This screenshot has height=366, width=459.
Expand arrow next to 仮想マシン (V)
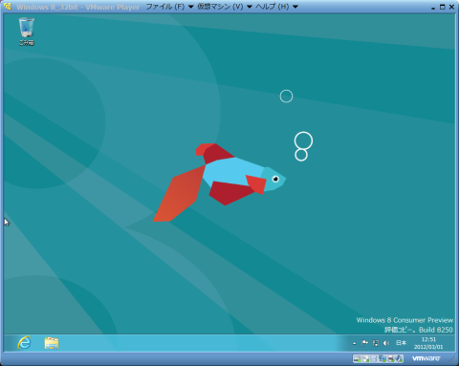(250, 7)
